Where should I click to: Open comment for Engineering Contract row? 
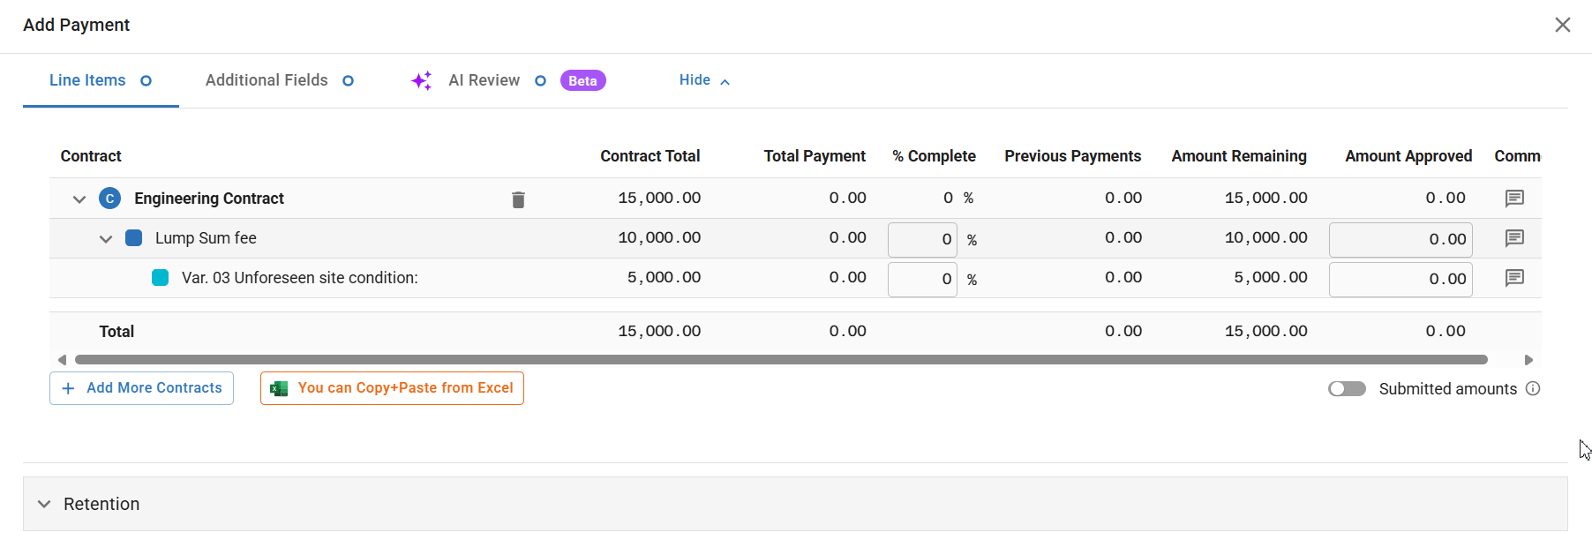click(x=1514, y=199)
